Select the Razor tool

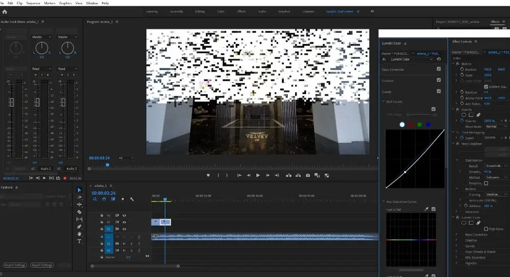point(79,212)
